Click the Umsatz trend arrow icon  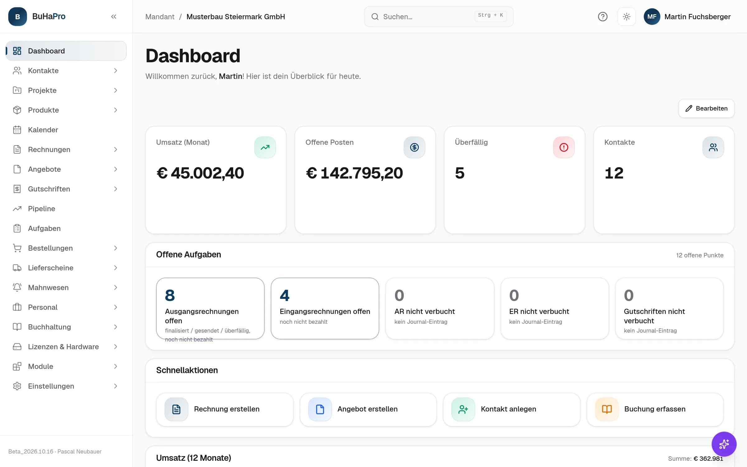coord(265,147)
